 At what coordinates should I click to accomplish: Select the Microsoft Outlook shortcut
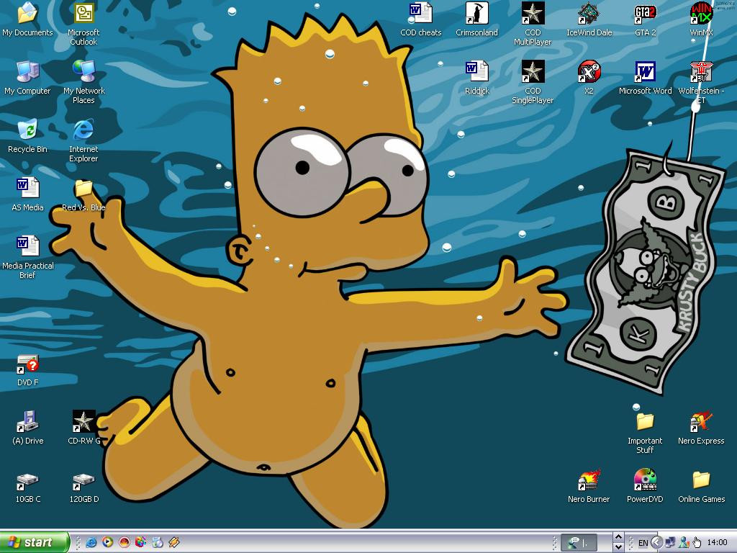[x=83, y=24]
